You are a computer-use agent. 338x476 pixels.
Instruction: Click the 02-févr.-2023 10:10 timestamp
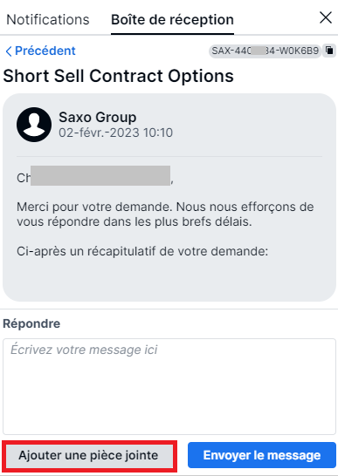[115, 133]
